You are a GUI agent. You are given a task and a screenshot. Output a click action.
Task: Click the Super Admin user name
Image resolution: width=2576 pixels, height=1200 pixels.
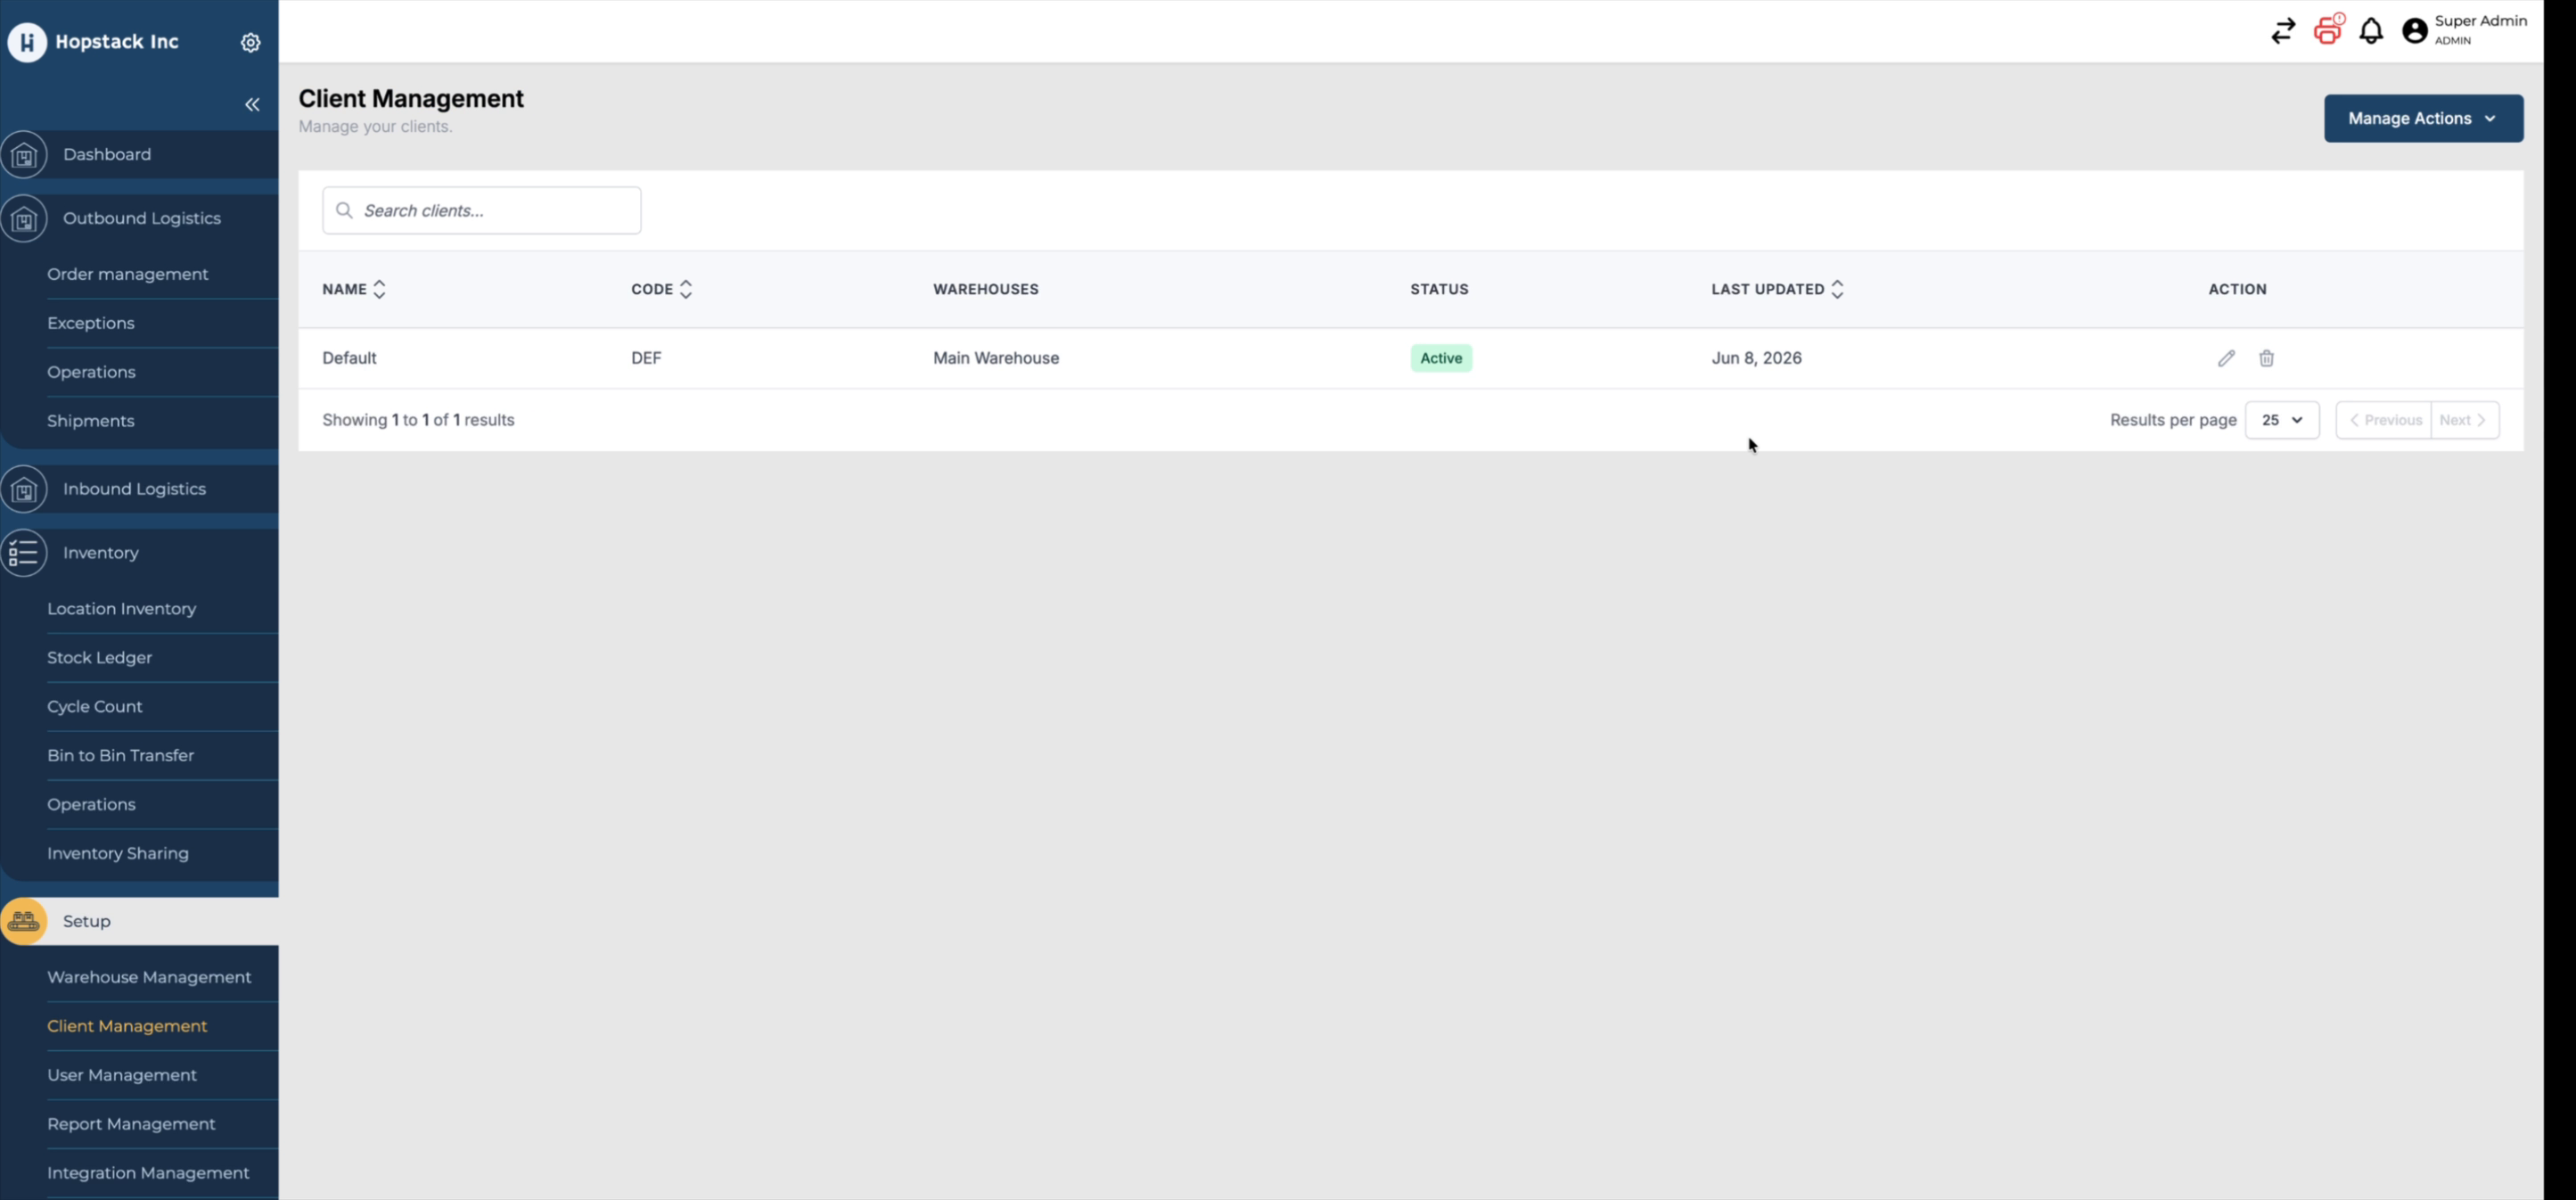[2480, 21]
